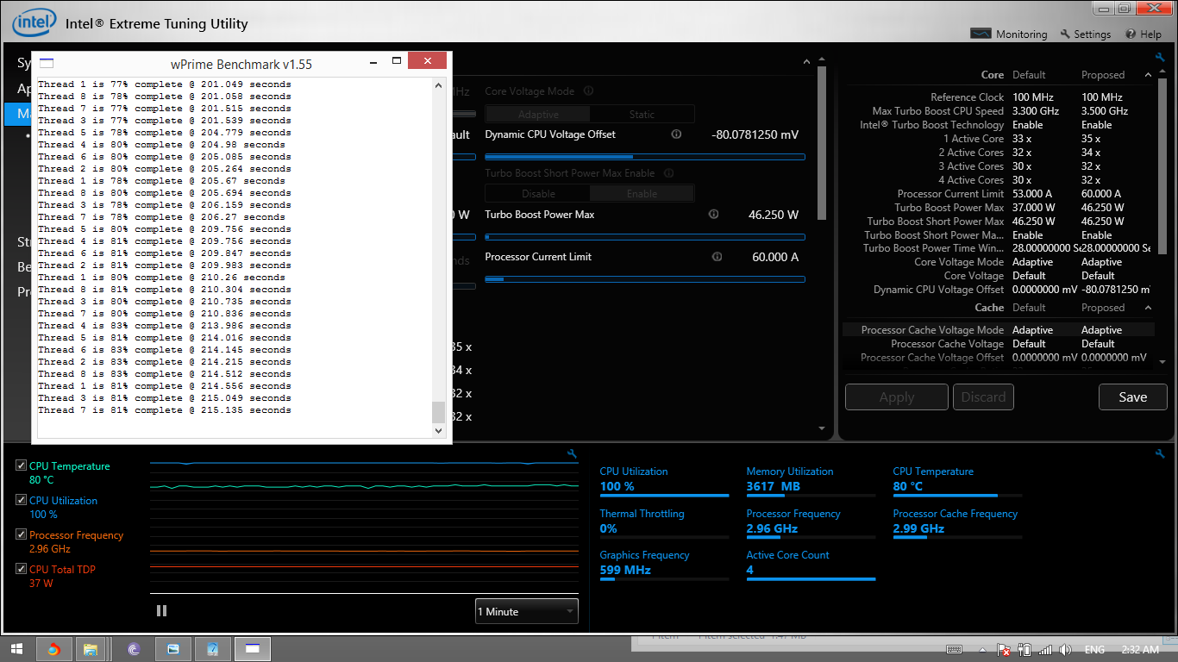Screen dimensions: 1178x662
Task: Click the Help label in the header
Action: click(1150, 34)
